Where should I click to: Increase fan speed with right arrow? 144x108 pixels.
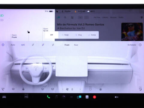click(80, 89)
